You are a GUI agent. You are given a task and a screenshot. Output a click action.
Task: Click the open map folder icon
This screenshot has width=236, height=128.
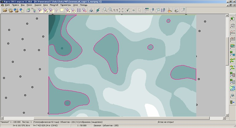(5, 10)
